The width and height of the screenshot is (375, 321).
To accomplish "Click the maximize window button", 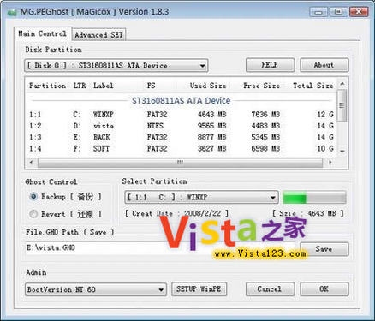I will pyautogui.click(x=338, y=12).
